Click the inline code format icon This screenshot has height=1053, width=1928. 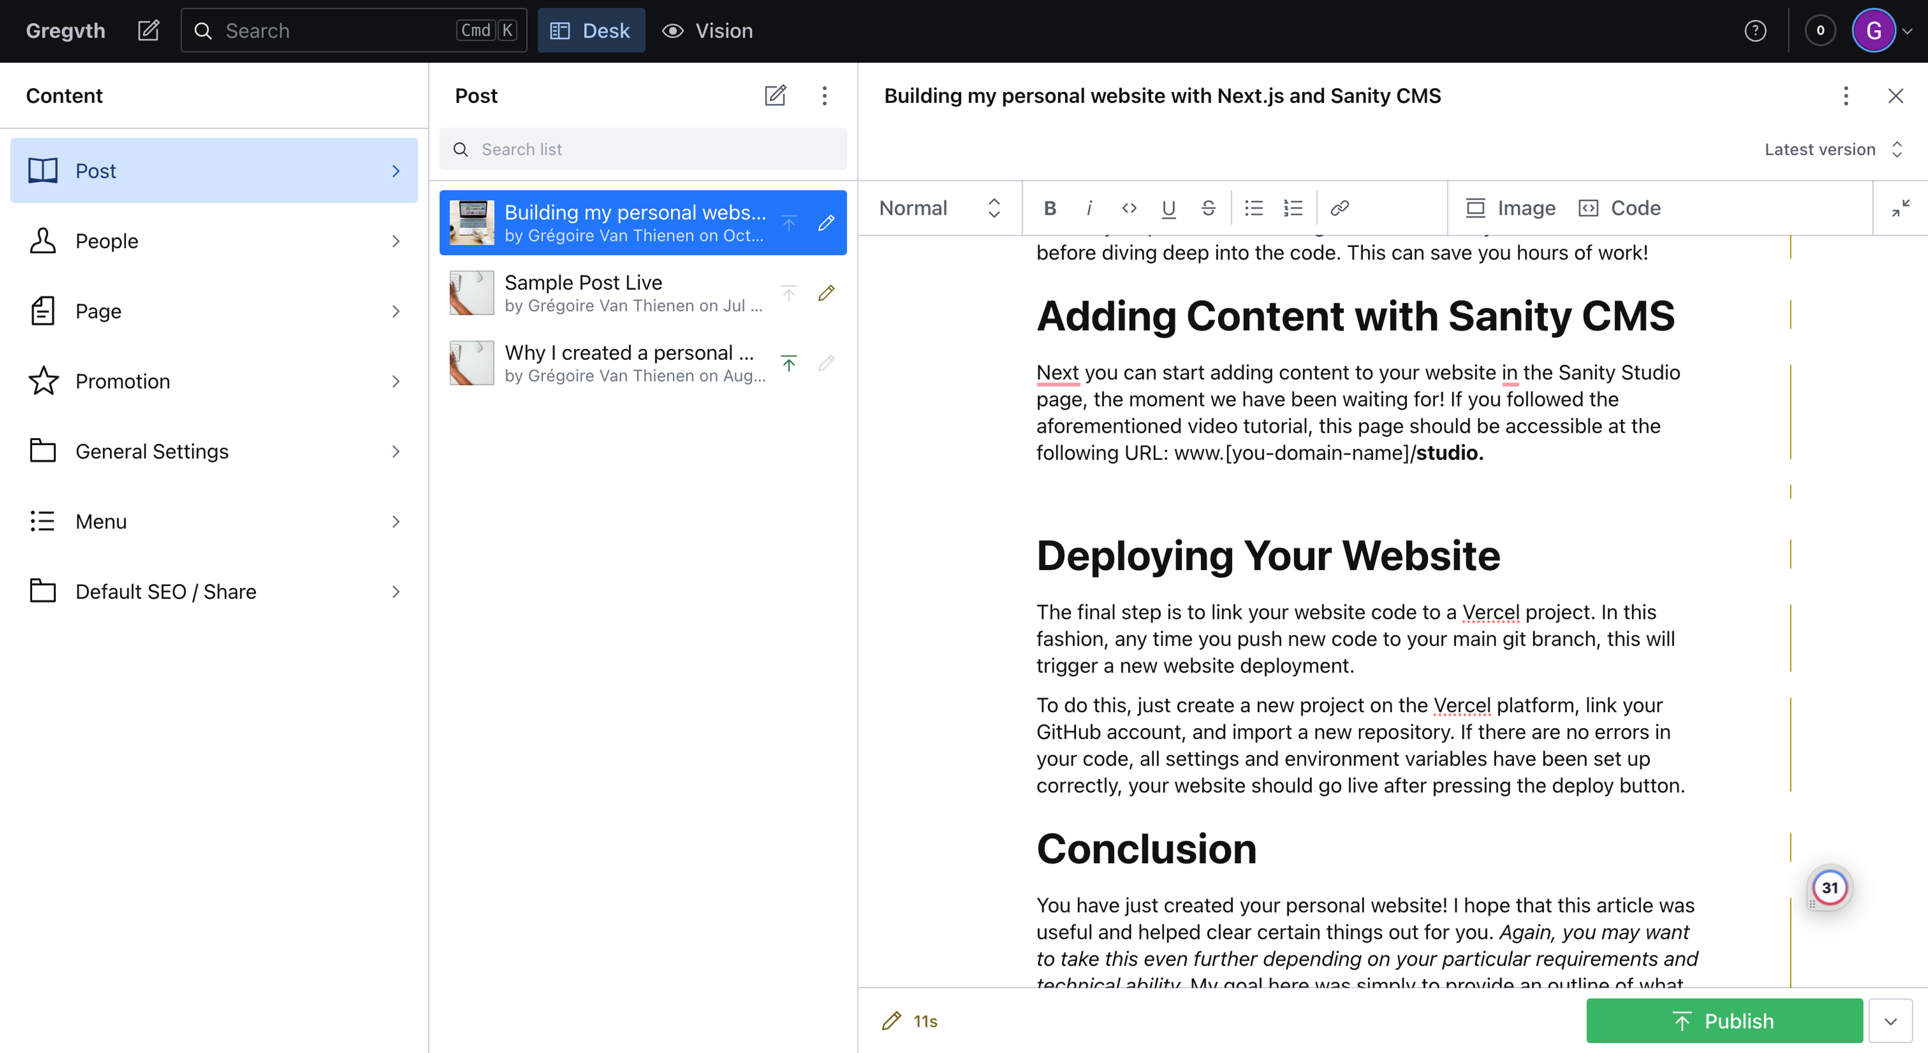tap(1129, 208)
